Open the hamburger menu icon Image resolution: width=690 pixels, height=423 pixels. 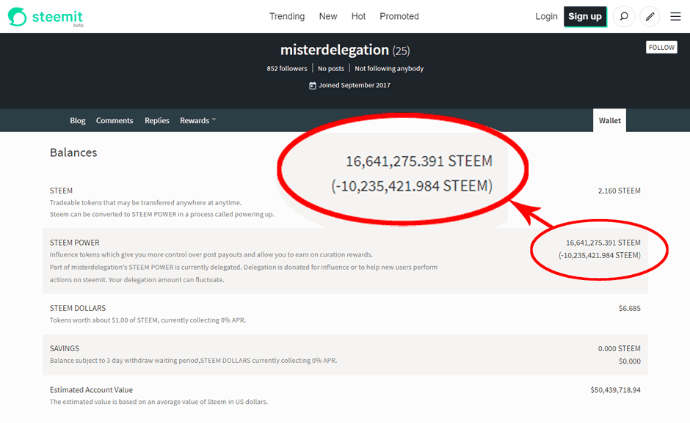pyautogui.click(x=675, y=17)
